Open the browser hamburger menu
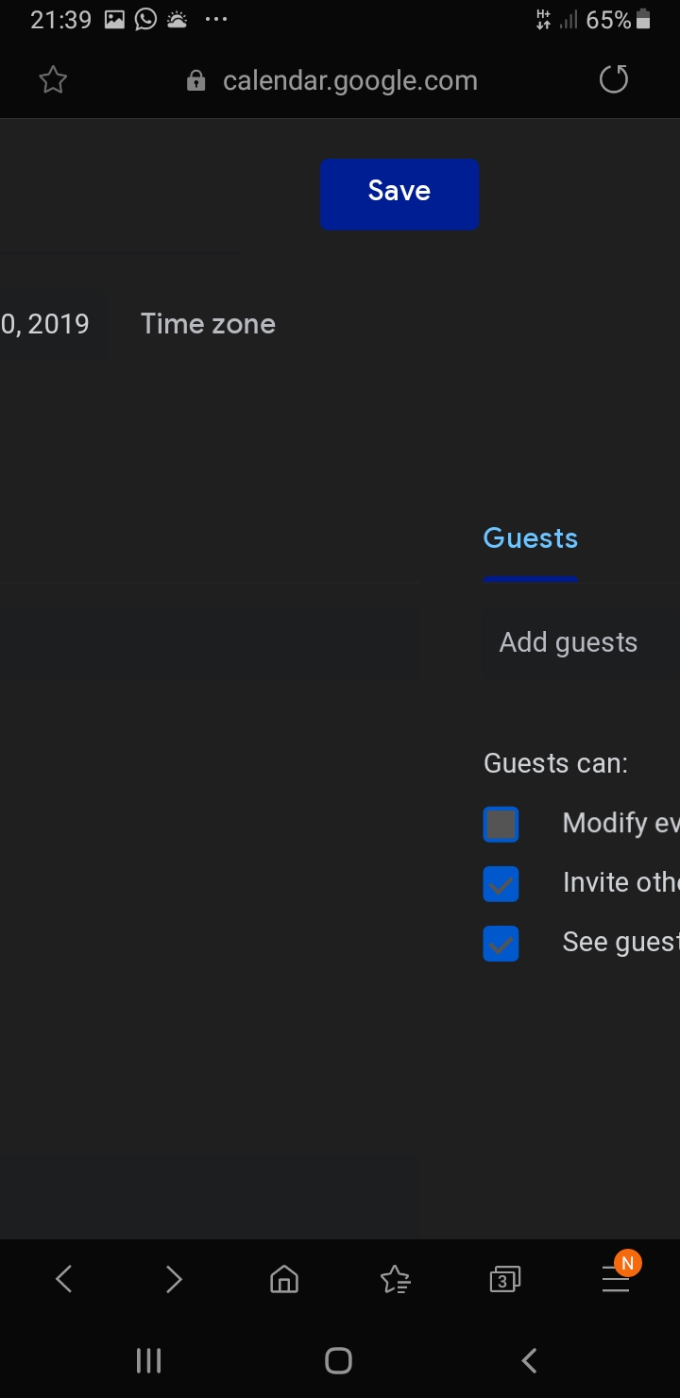 coord(616,1280)
